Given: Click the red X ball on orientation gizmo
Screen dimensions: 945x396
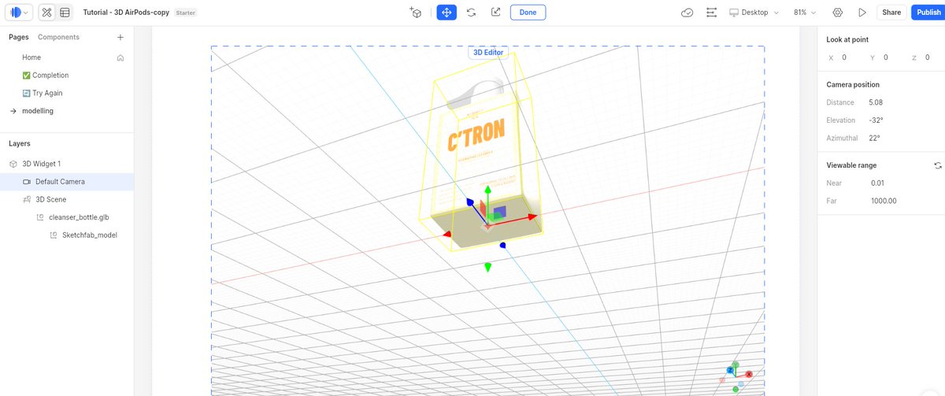Looking at the screenshot, I should [x=749, y=375].
